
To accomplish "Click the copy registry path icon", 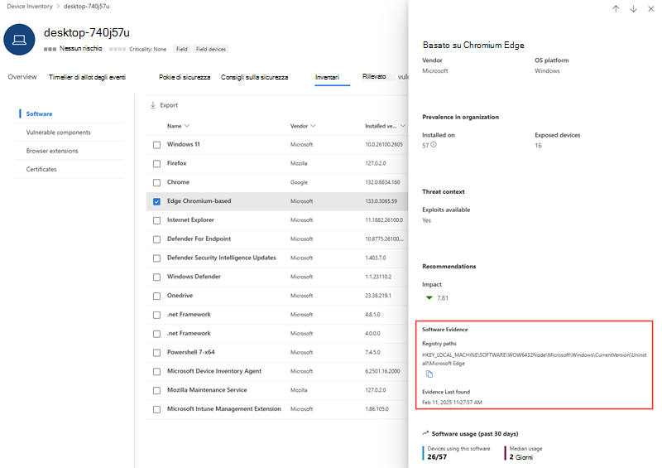I will click(429, 374).
